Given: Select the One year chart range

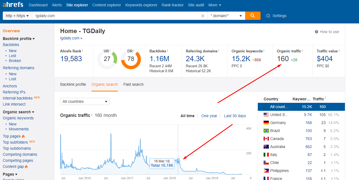Looking at the screenshot, I should tap(209, 116).
